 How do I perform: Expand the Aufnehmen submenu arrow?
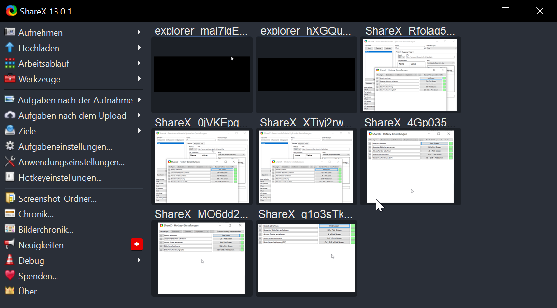click(x=139, y=32)
